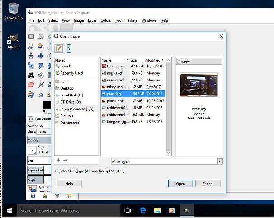This screenshot has height=218, width=274.
Task: Pick the Eraser tool
Action: coord(31,85)
